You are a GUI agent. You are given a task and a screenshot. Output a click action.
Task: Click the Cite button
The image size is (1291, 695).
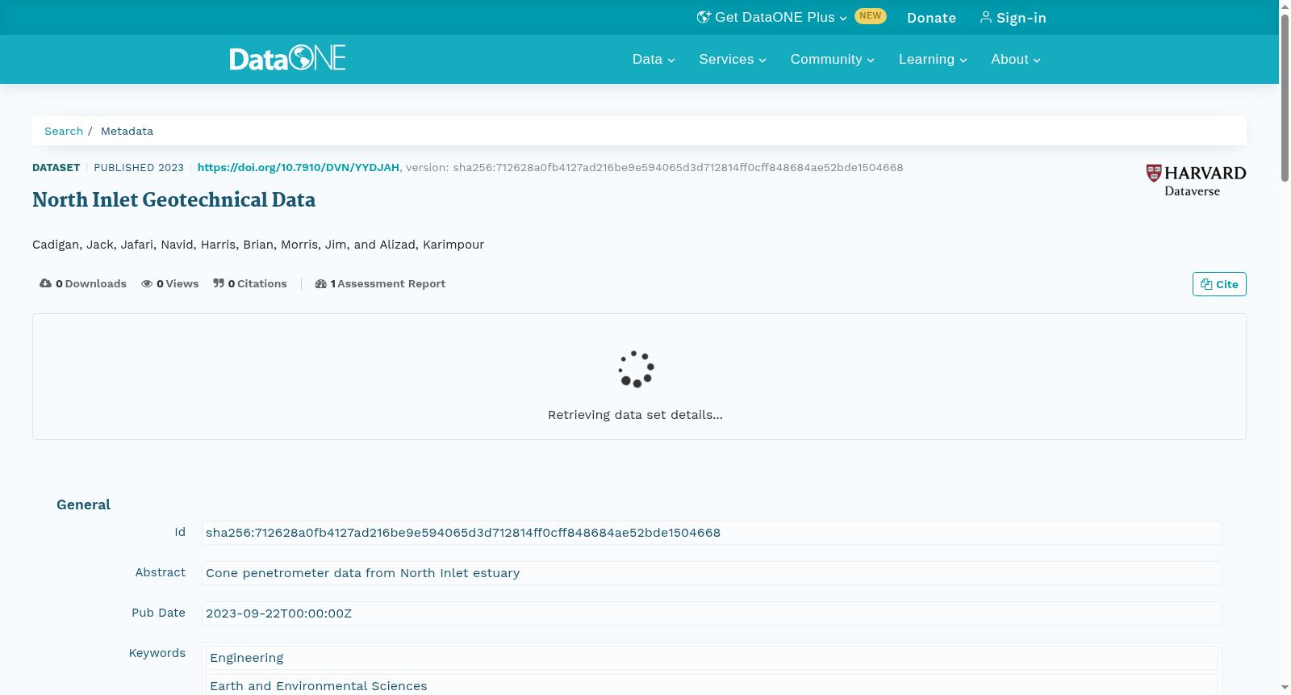[1219, 284]
